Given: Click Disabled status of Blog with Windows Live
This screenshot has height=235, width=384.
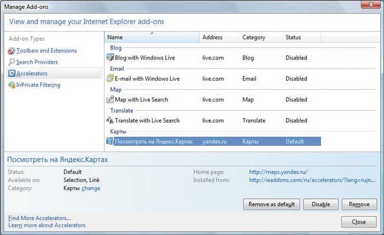Looking at the screenshot, I should pos(297,58).
